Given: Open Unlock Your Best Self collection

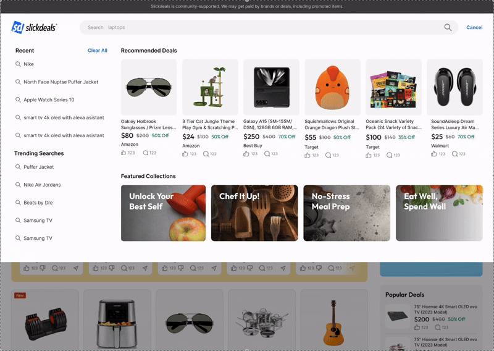Looking at the screenshot, I should pyautogui.click(x=163, y=213).
